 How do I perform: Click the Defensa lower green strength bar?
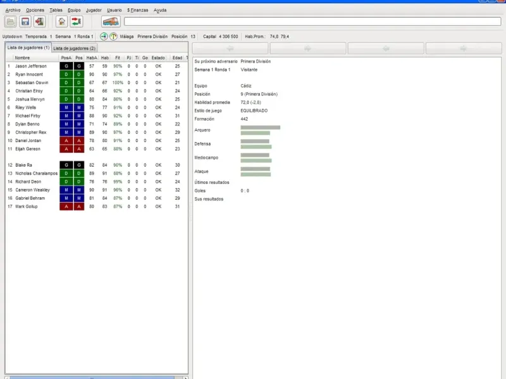pos(256,147)
